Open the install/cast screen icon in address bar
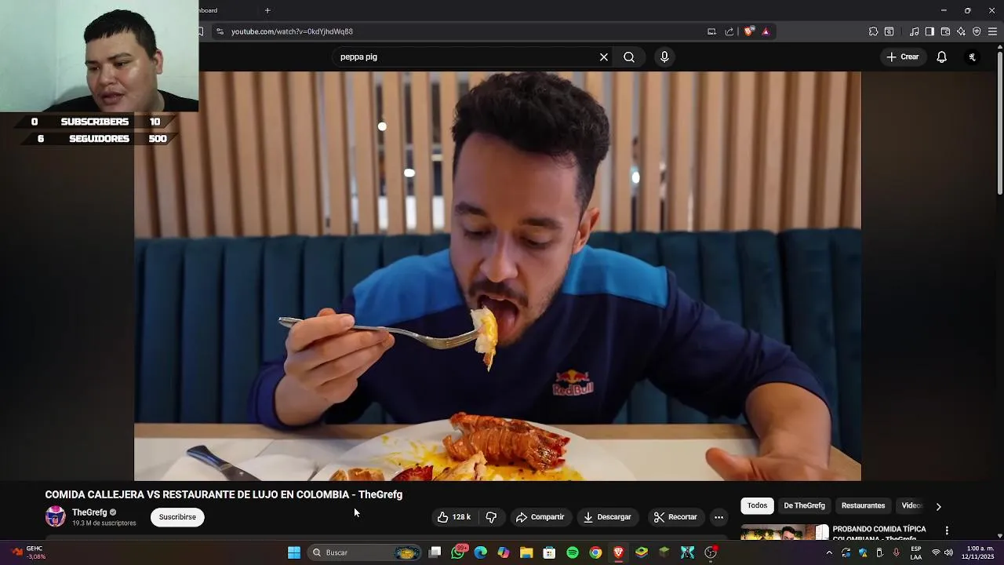The height and width of the screenshot is (565, 1004). point(711,31)
